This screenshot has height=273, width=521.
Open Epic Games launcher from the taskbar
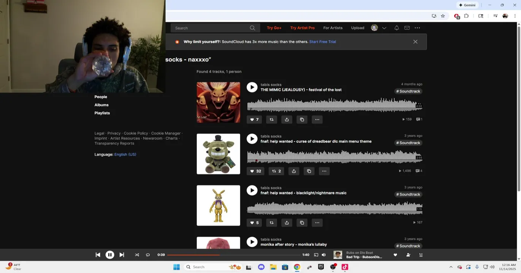click(321, 267)
